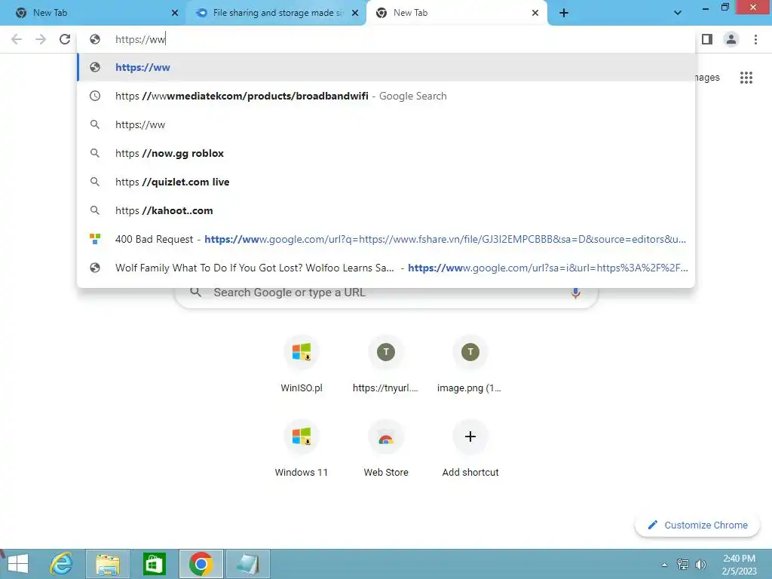Go back using the back arrow
The width and height of the screenshot is (772, 579).
tap(17, 39)
